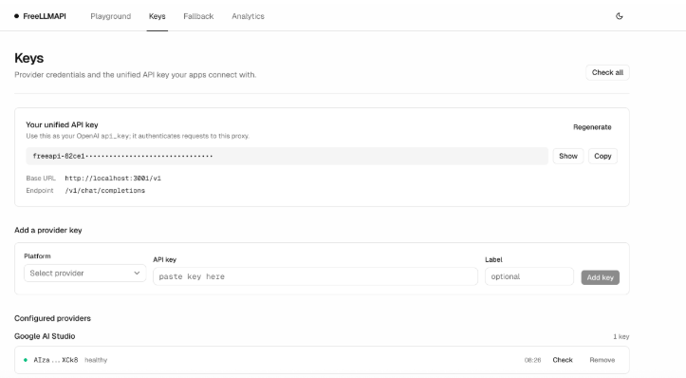The height and width of the screenshot is (378, 686).
Task: Select the /v1/chat/completions endpoint text
Action: point(105,191)
